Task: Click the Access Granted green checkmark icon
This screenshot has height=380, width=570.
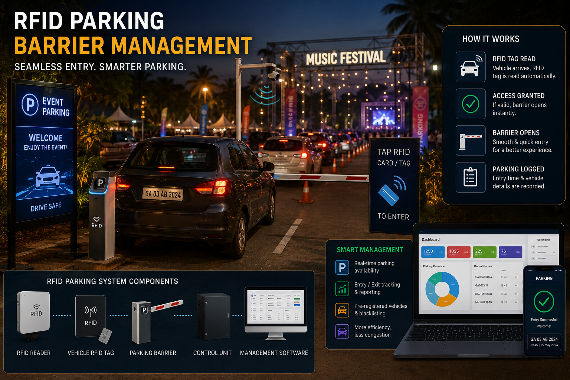Action: 471,104
